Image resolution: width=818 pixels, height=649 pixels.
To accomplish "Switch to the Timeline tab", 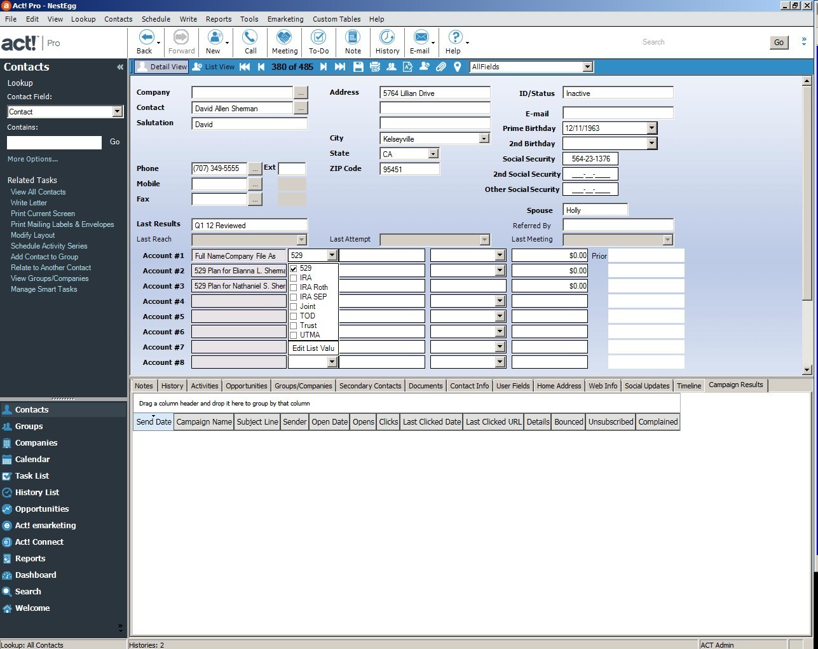I will tap(689, 386).
